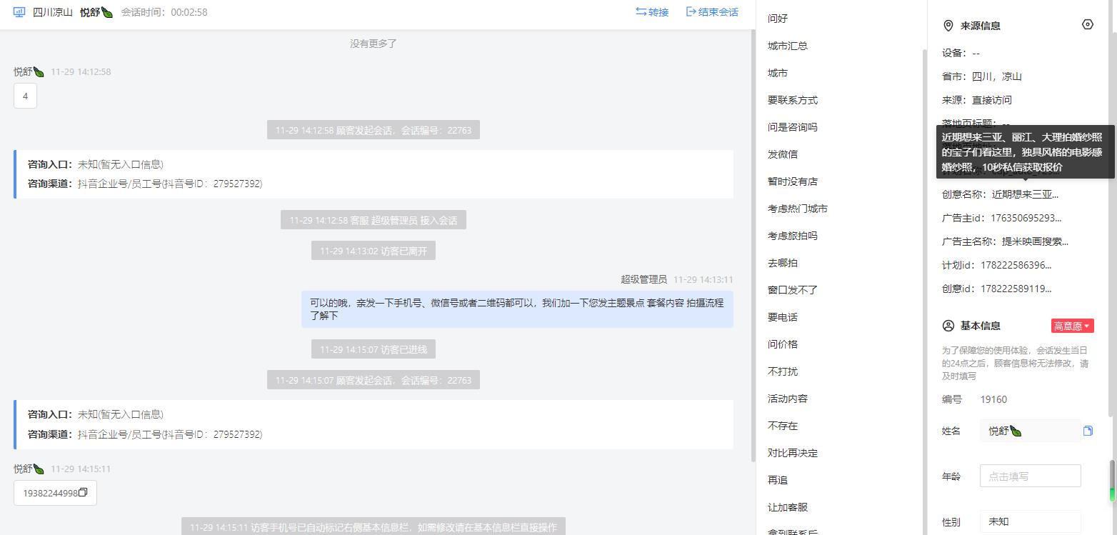
Task: Click the 创意id value 178222589119
Action: [1016, 289]
